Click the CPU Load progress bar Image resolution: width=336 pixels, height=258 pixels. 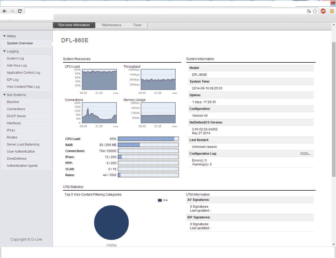[148, 139]
